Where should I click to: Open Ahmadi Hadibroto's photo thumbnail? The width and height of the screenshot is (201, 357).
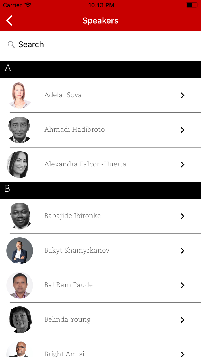coord(20,130)
